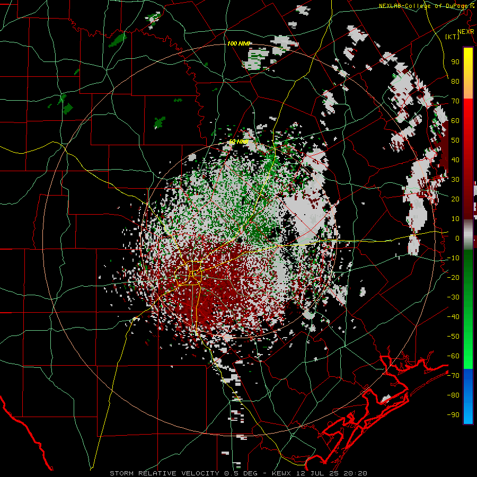Click the "-50" scale label
The image size is (477, 477).
(453, 336)
